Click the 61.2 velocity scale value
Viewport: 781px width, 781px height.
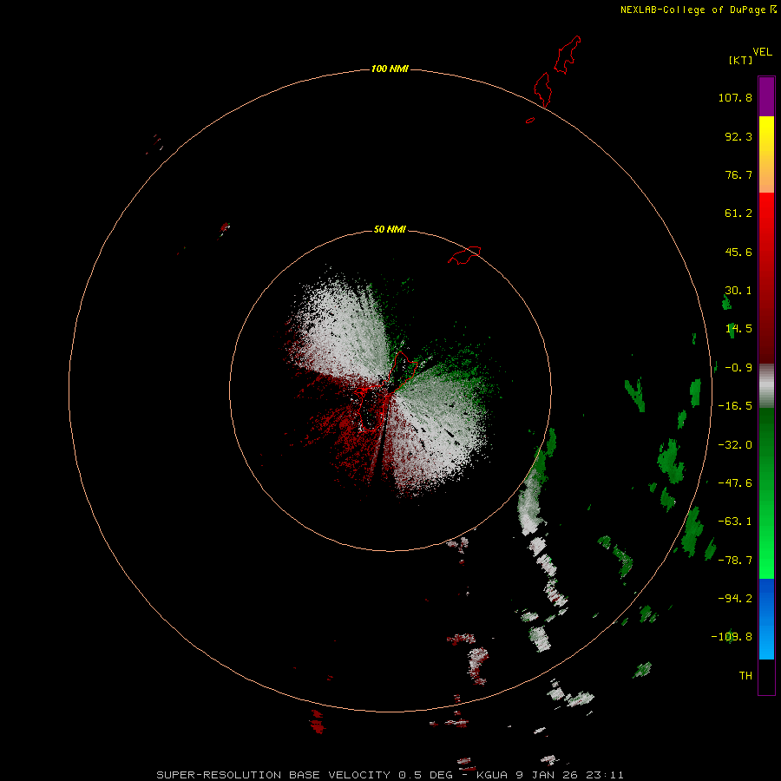(x=738, y=213)
